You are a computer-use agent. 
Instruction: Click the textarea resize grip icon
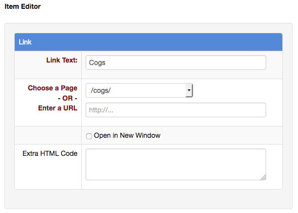tap(263, 177)
